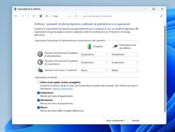
Task: Click the search magnifier icon
Action: (161, 16)
